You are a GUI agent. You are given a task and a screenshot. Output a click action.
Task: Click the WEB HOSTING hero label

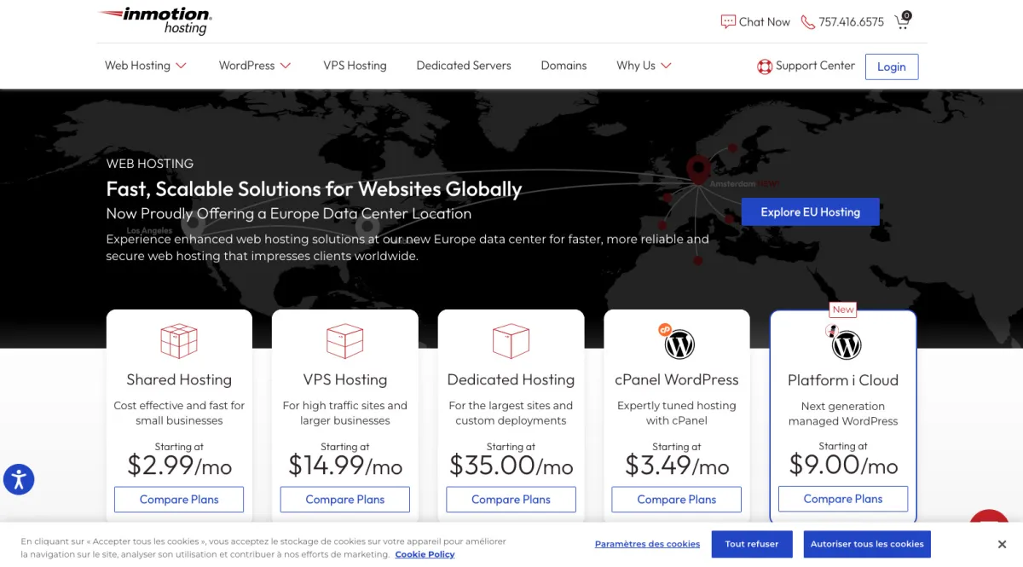150,164
